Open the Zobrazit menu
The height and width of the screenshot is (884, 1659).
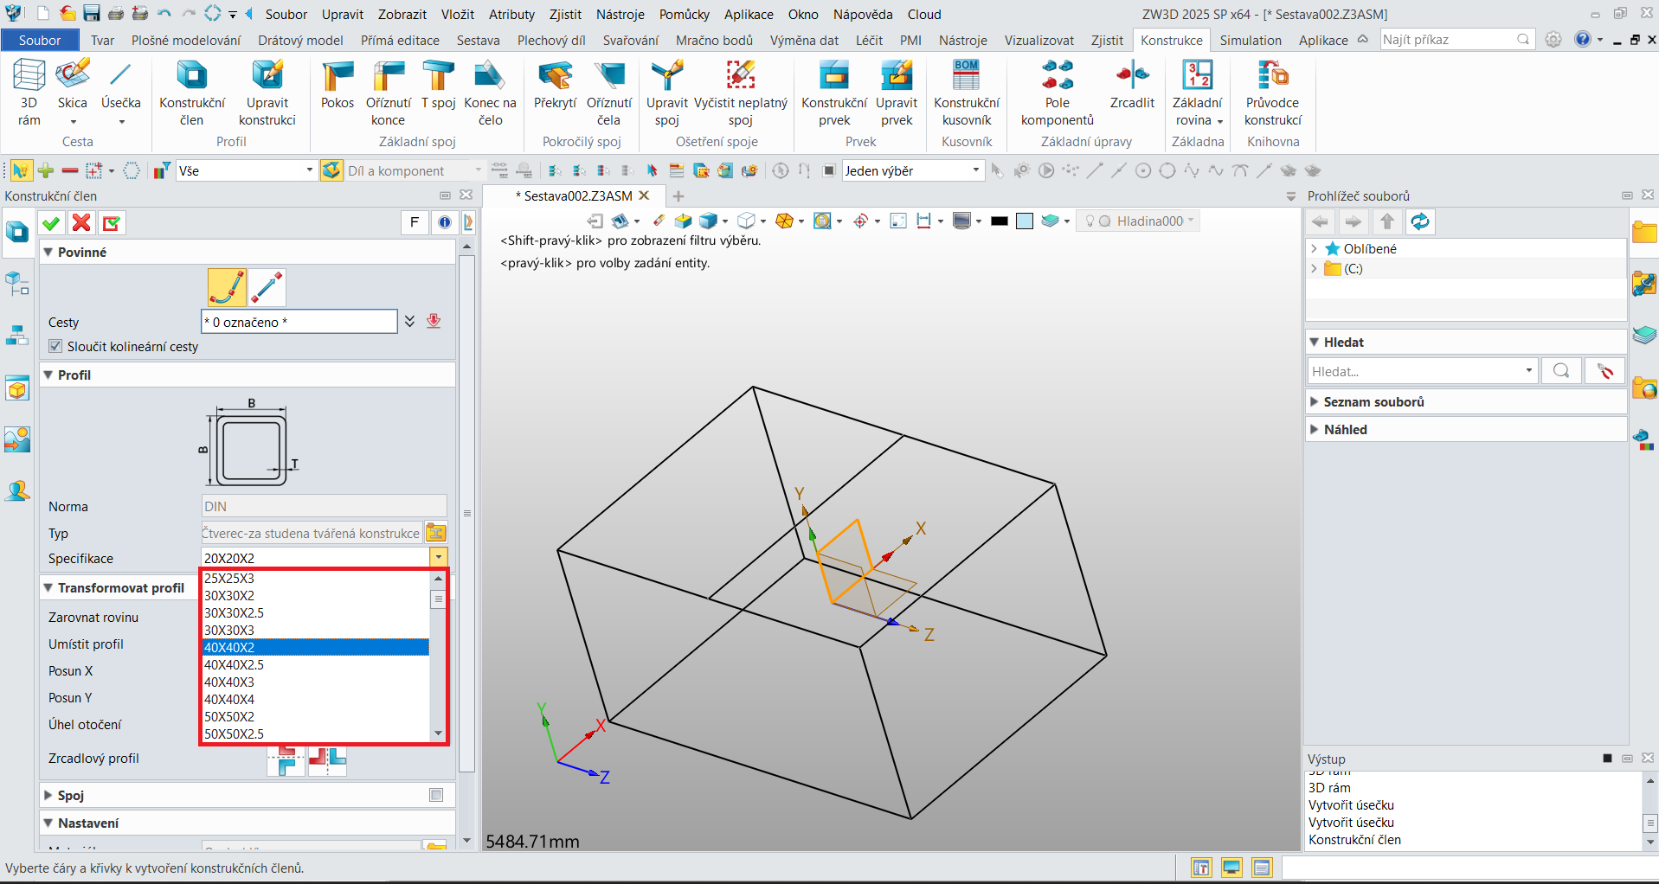402,14
